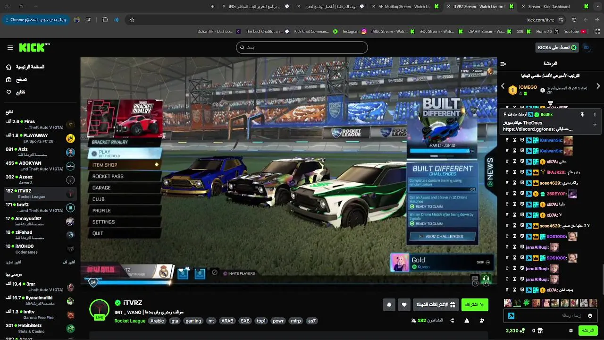Click username llFAJR29 in chat
The image size is (604, 340).
pyautogui.click(x=556, y=172)
